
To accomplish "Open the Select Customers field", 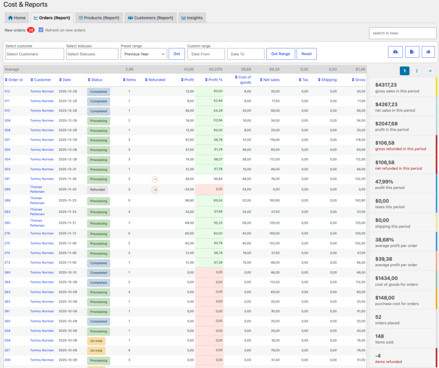I will coord(35,54).
